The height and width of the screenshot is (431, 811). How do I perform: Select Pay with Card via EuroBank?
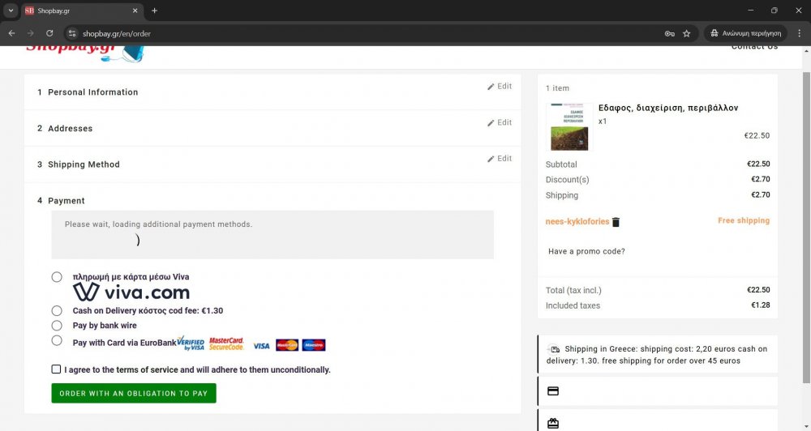tap(57, 340)
